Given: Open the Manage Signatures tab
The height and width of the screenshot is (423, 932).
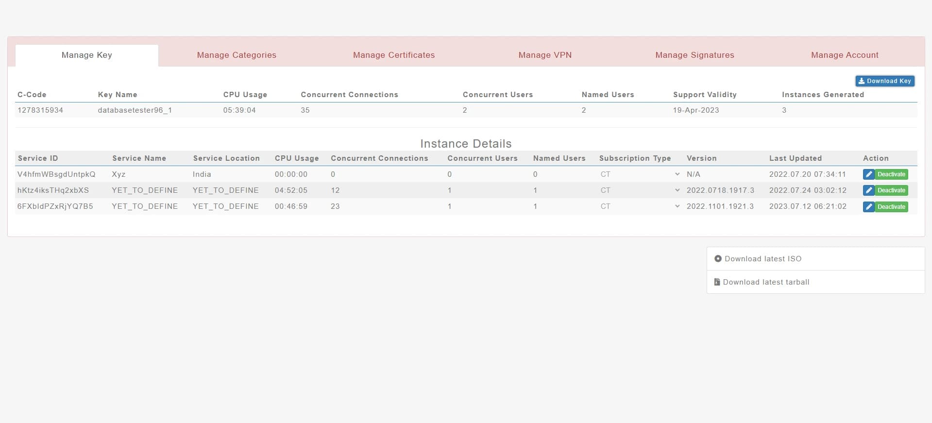Looking at the screenshot, I should coord(695,55).
